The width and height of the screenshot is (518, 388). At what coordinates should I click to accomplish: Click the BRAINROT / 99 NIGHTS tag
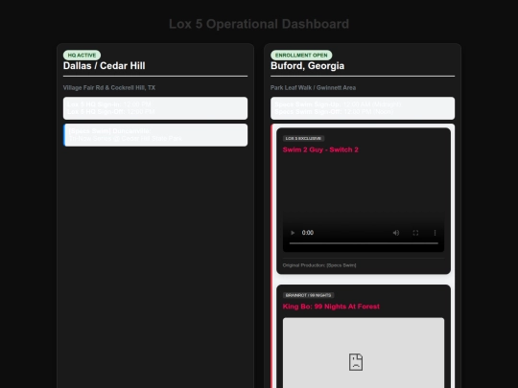coord(308,295)
